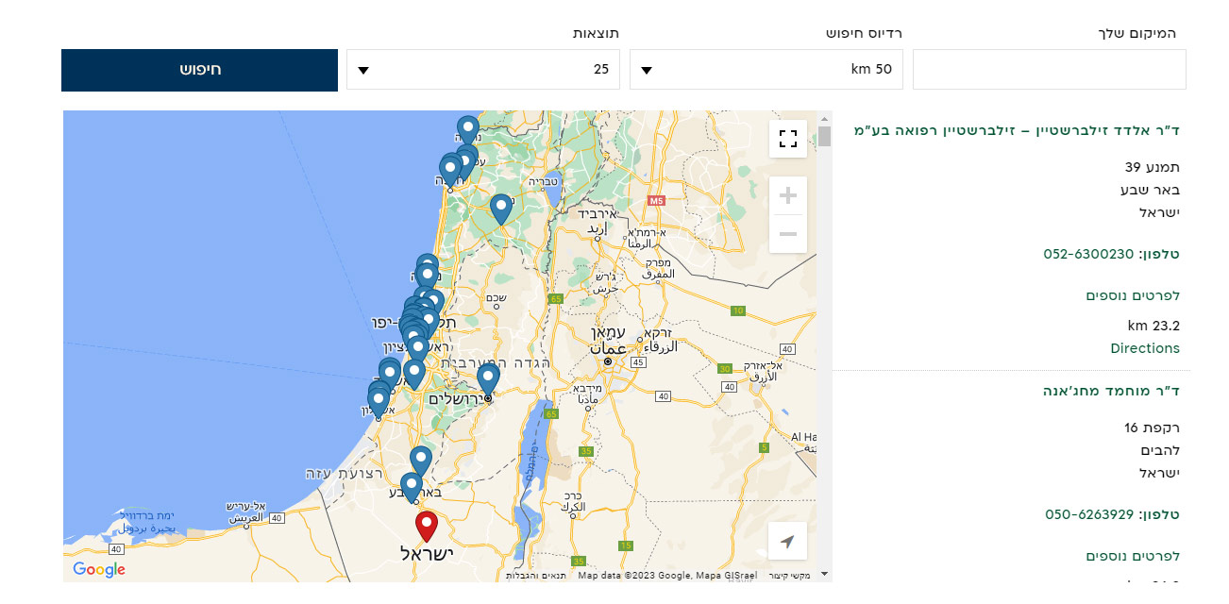The image size is (1229, 604).
Task: Select blue pin east of Haifa near טבריה
Action: click(x=501, y=210)
